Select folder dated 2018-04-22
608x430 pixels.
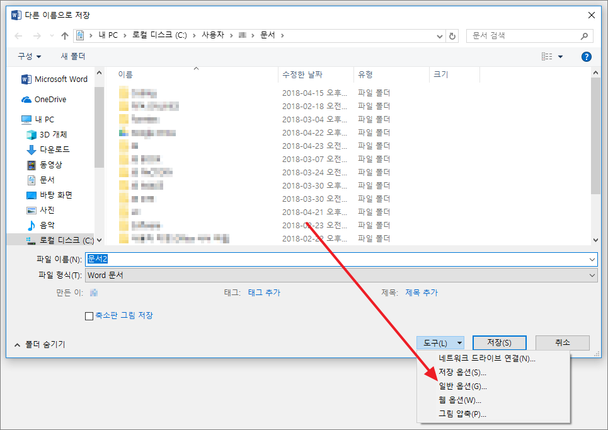[x=254, y=133]
